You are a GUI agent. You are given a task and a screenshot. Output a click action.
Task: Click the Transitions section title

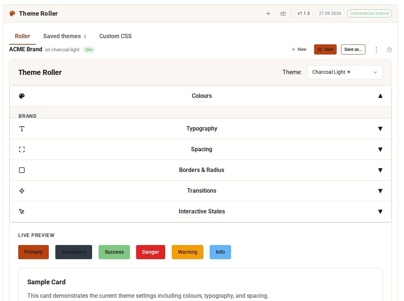[x=202, y=190]
